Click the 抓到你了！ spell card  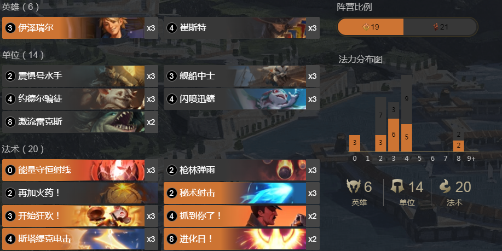241,216
